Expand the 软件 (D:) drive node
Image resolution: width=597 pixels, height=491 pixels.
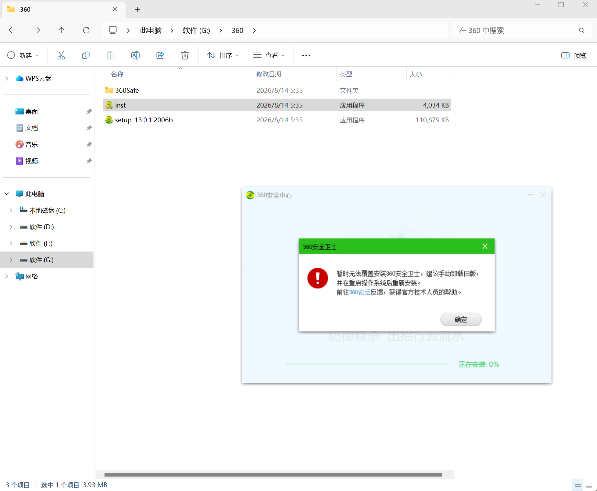(11, 227)
